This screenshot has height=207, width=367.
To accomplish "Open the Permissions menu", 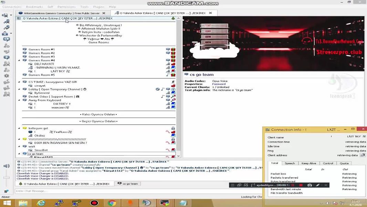I will pyautogui.click(x=66, y=7).
